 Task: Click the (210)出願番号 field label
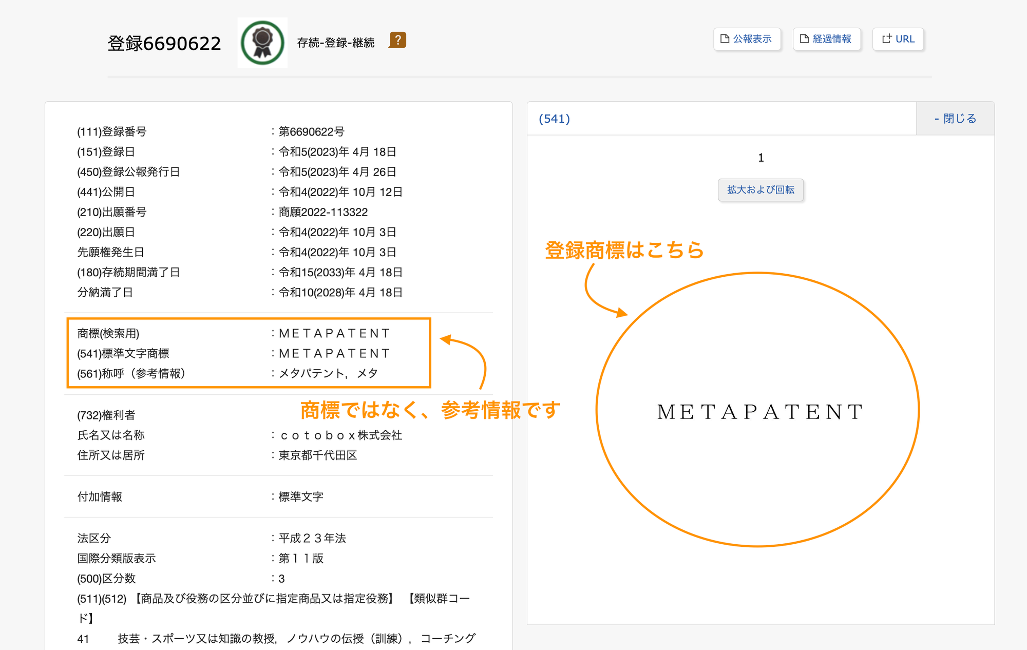coord(112,212)
